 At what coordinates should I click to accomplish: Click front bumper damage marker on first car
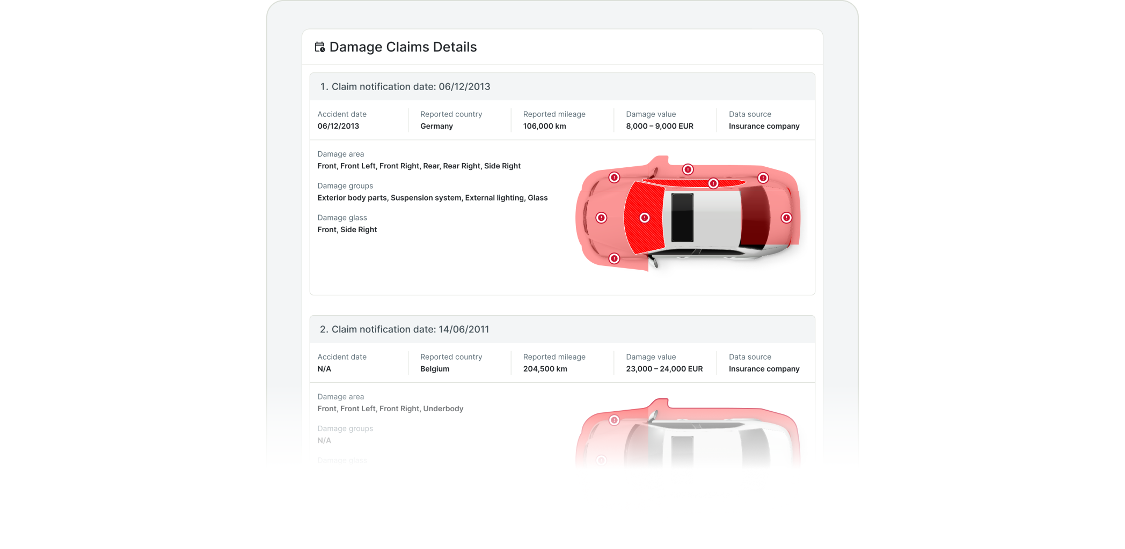tap(601, 218)
